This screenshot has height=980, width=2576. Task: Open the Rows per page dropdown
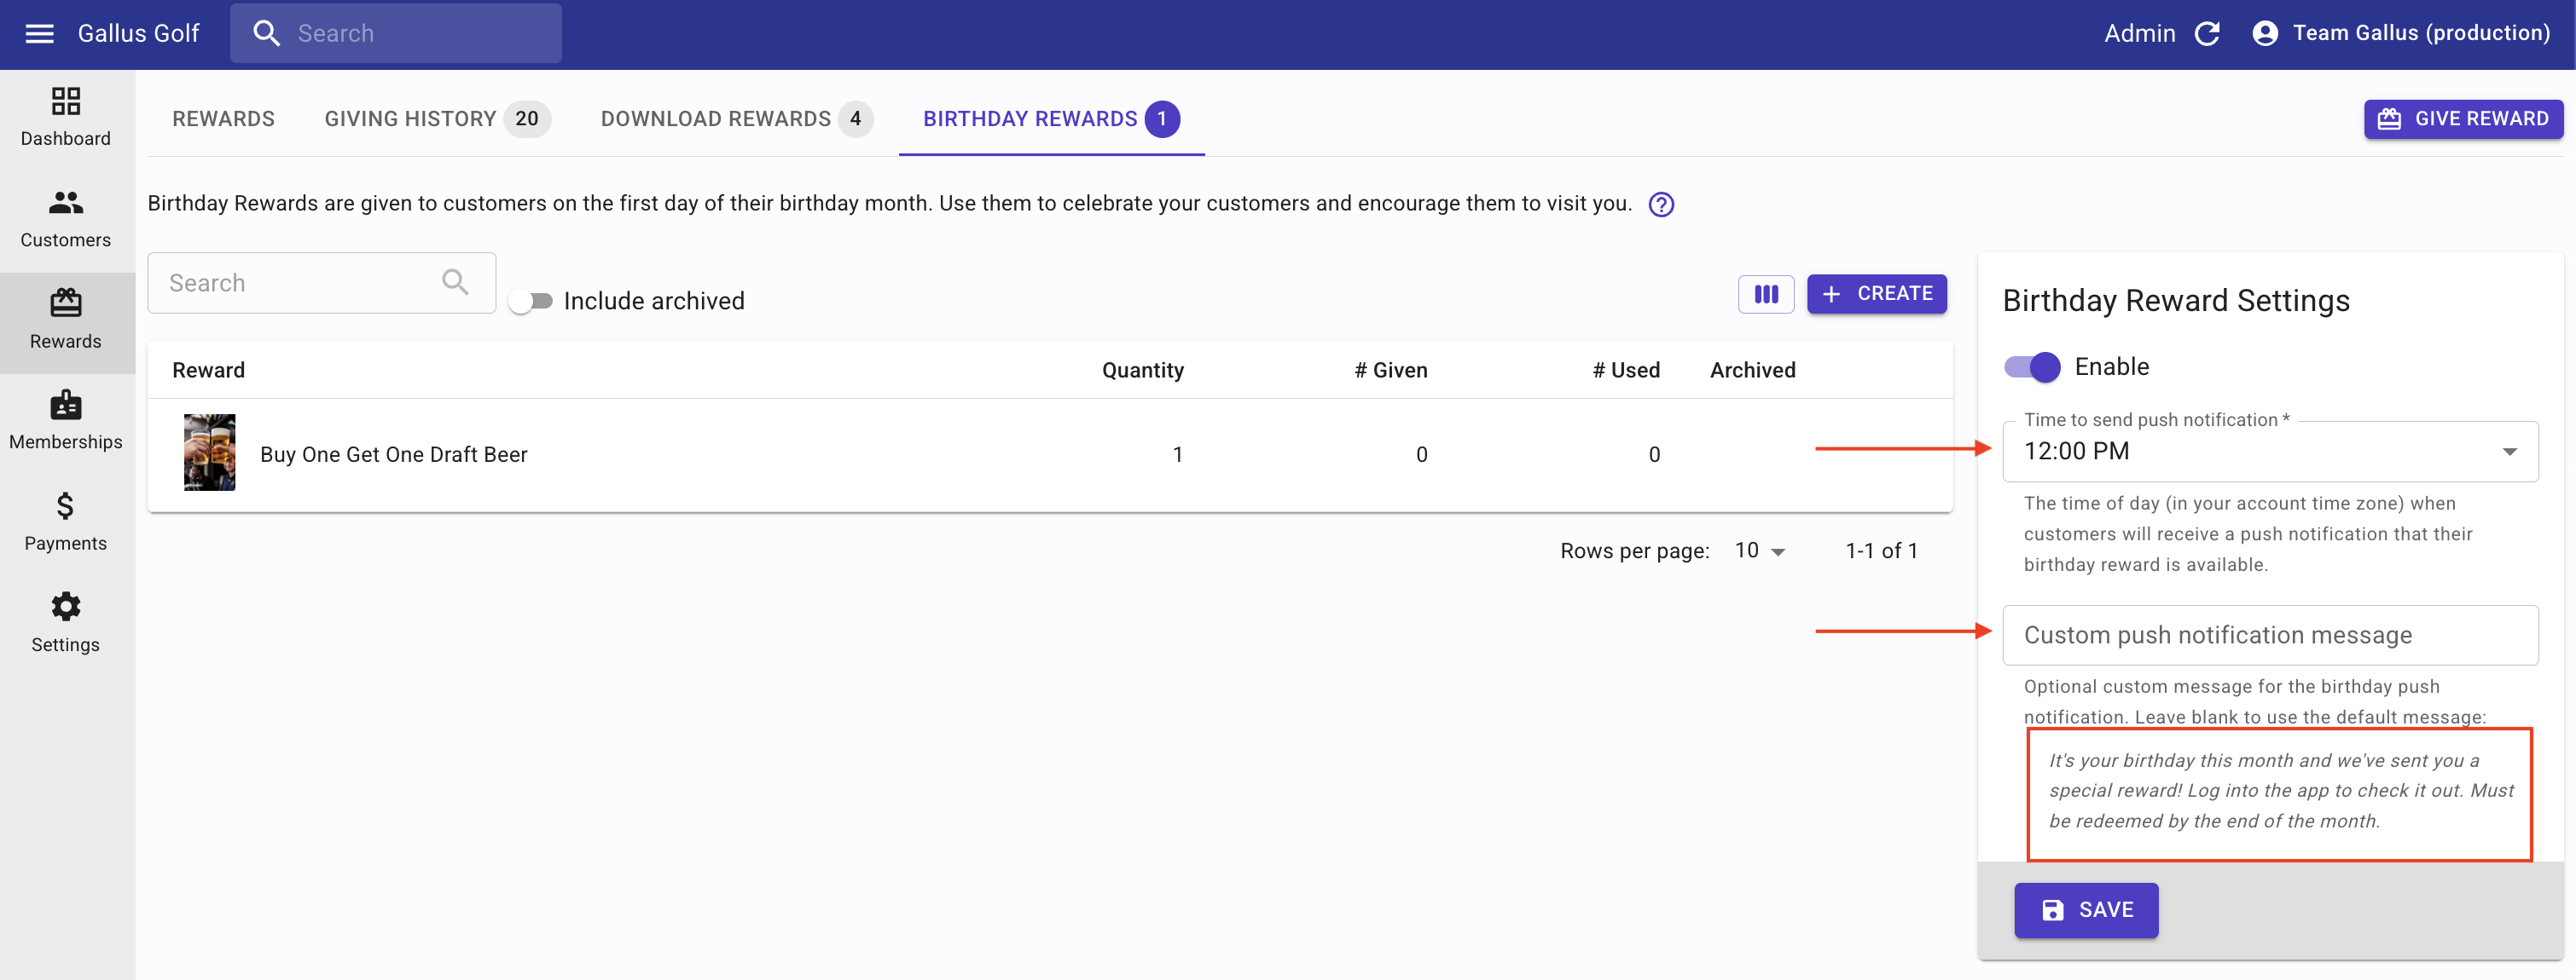pyautogui.click(x=1760, y=551)
